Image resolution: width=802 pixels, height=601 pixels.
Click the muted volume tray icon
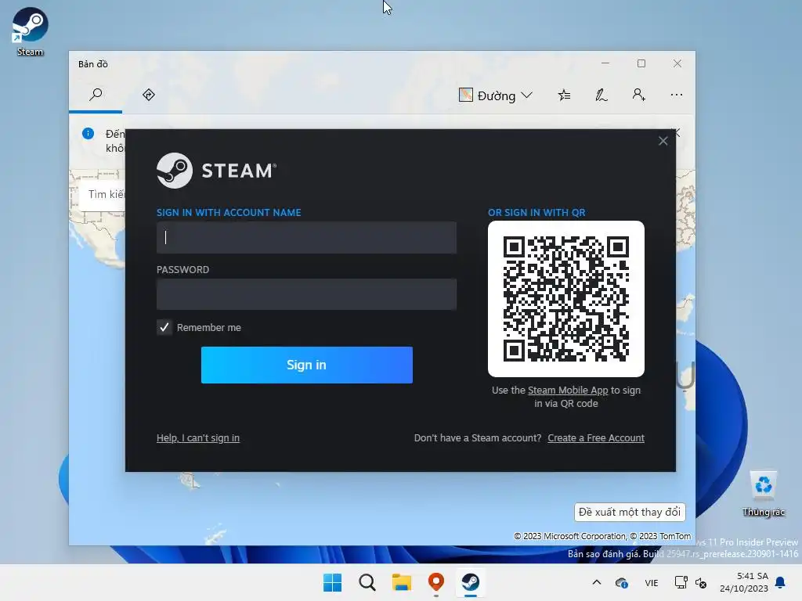pos(701,583)
